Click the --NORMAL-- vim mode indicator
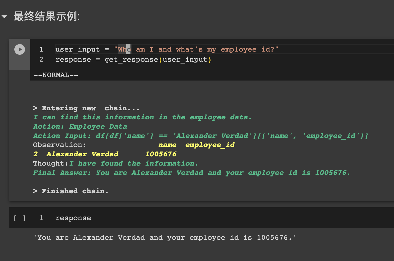394x261 pixels. pos(56,75)
